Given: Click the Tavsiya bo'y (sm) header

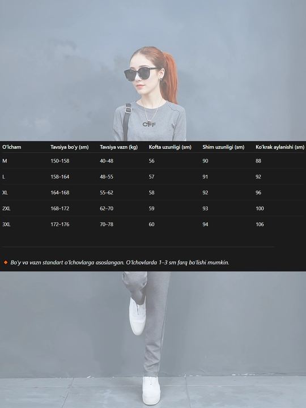Looking at the screenshot, I should click(70, 147).
